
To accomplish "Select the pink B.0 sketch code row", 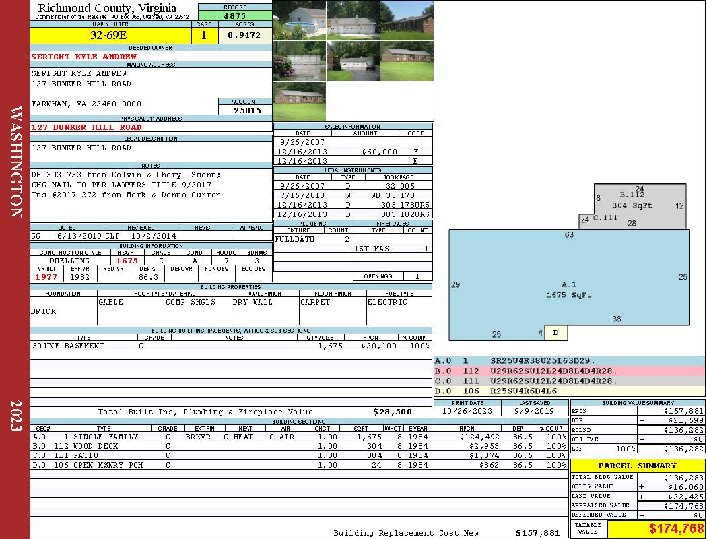I will pyautogui.click(x=569, y=371).
